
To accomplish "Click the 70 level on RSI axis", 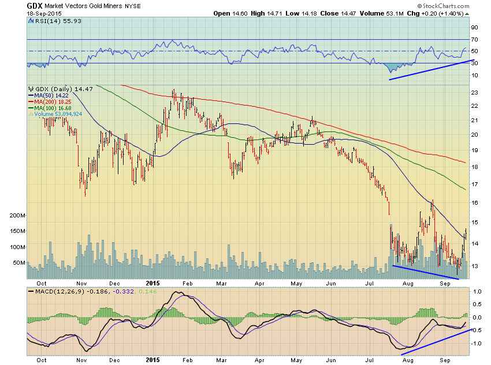I will click(x=474, y=39).
